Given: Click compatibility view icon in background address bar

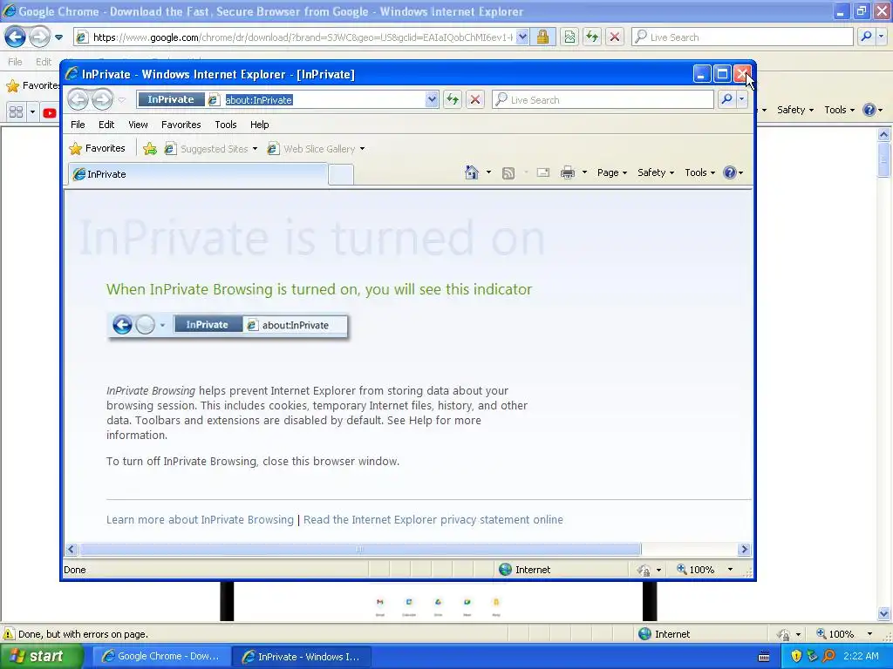Looking at the screenshot, I should click(569, 37).
